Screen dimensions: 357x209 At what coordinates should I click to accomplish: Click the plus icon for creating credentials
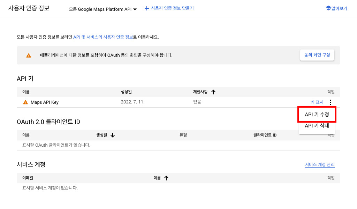pyautogui.click(x=147, y=8)
